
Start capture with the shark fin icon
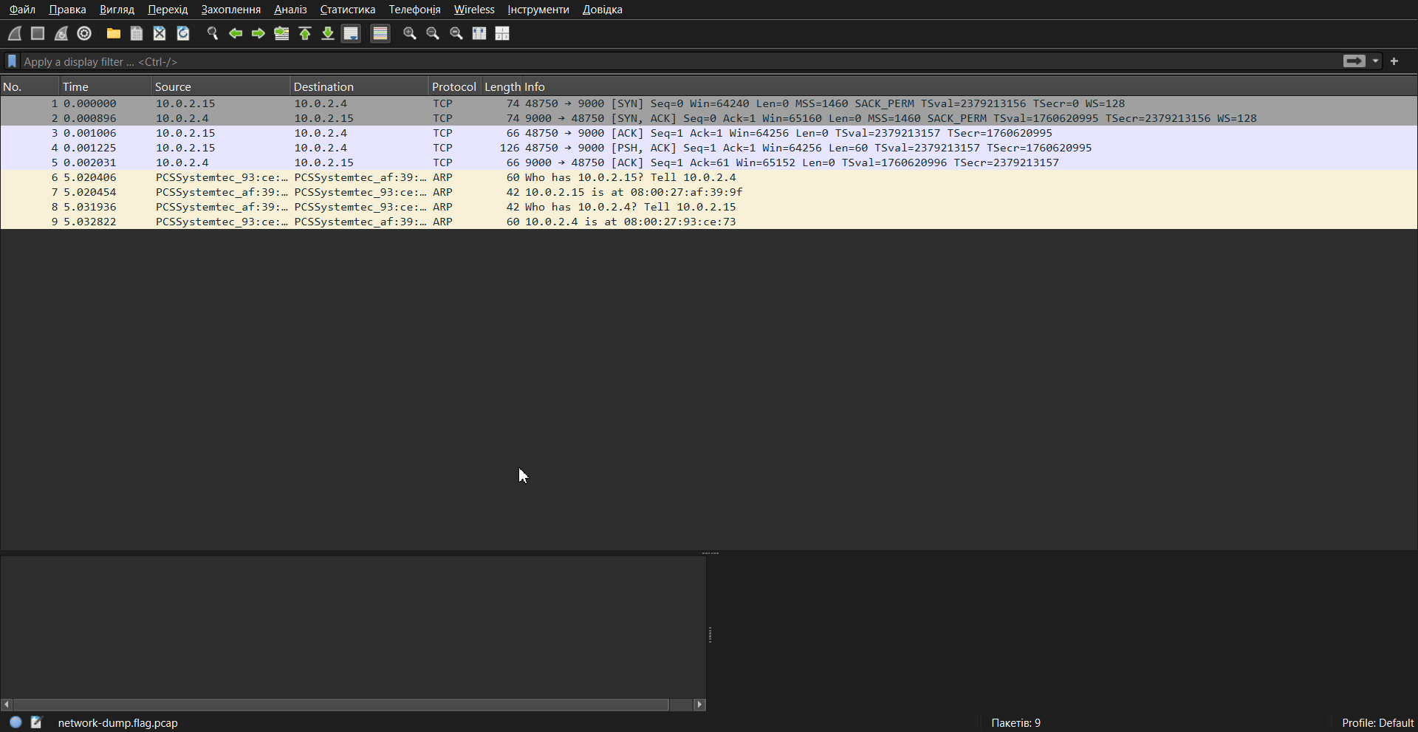pyautogui.click(x=15, y=33)
